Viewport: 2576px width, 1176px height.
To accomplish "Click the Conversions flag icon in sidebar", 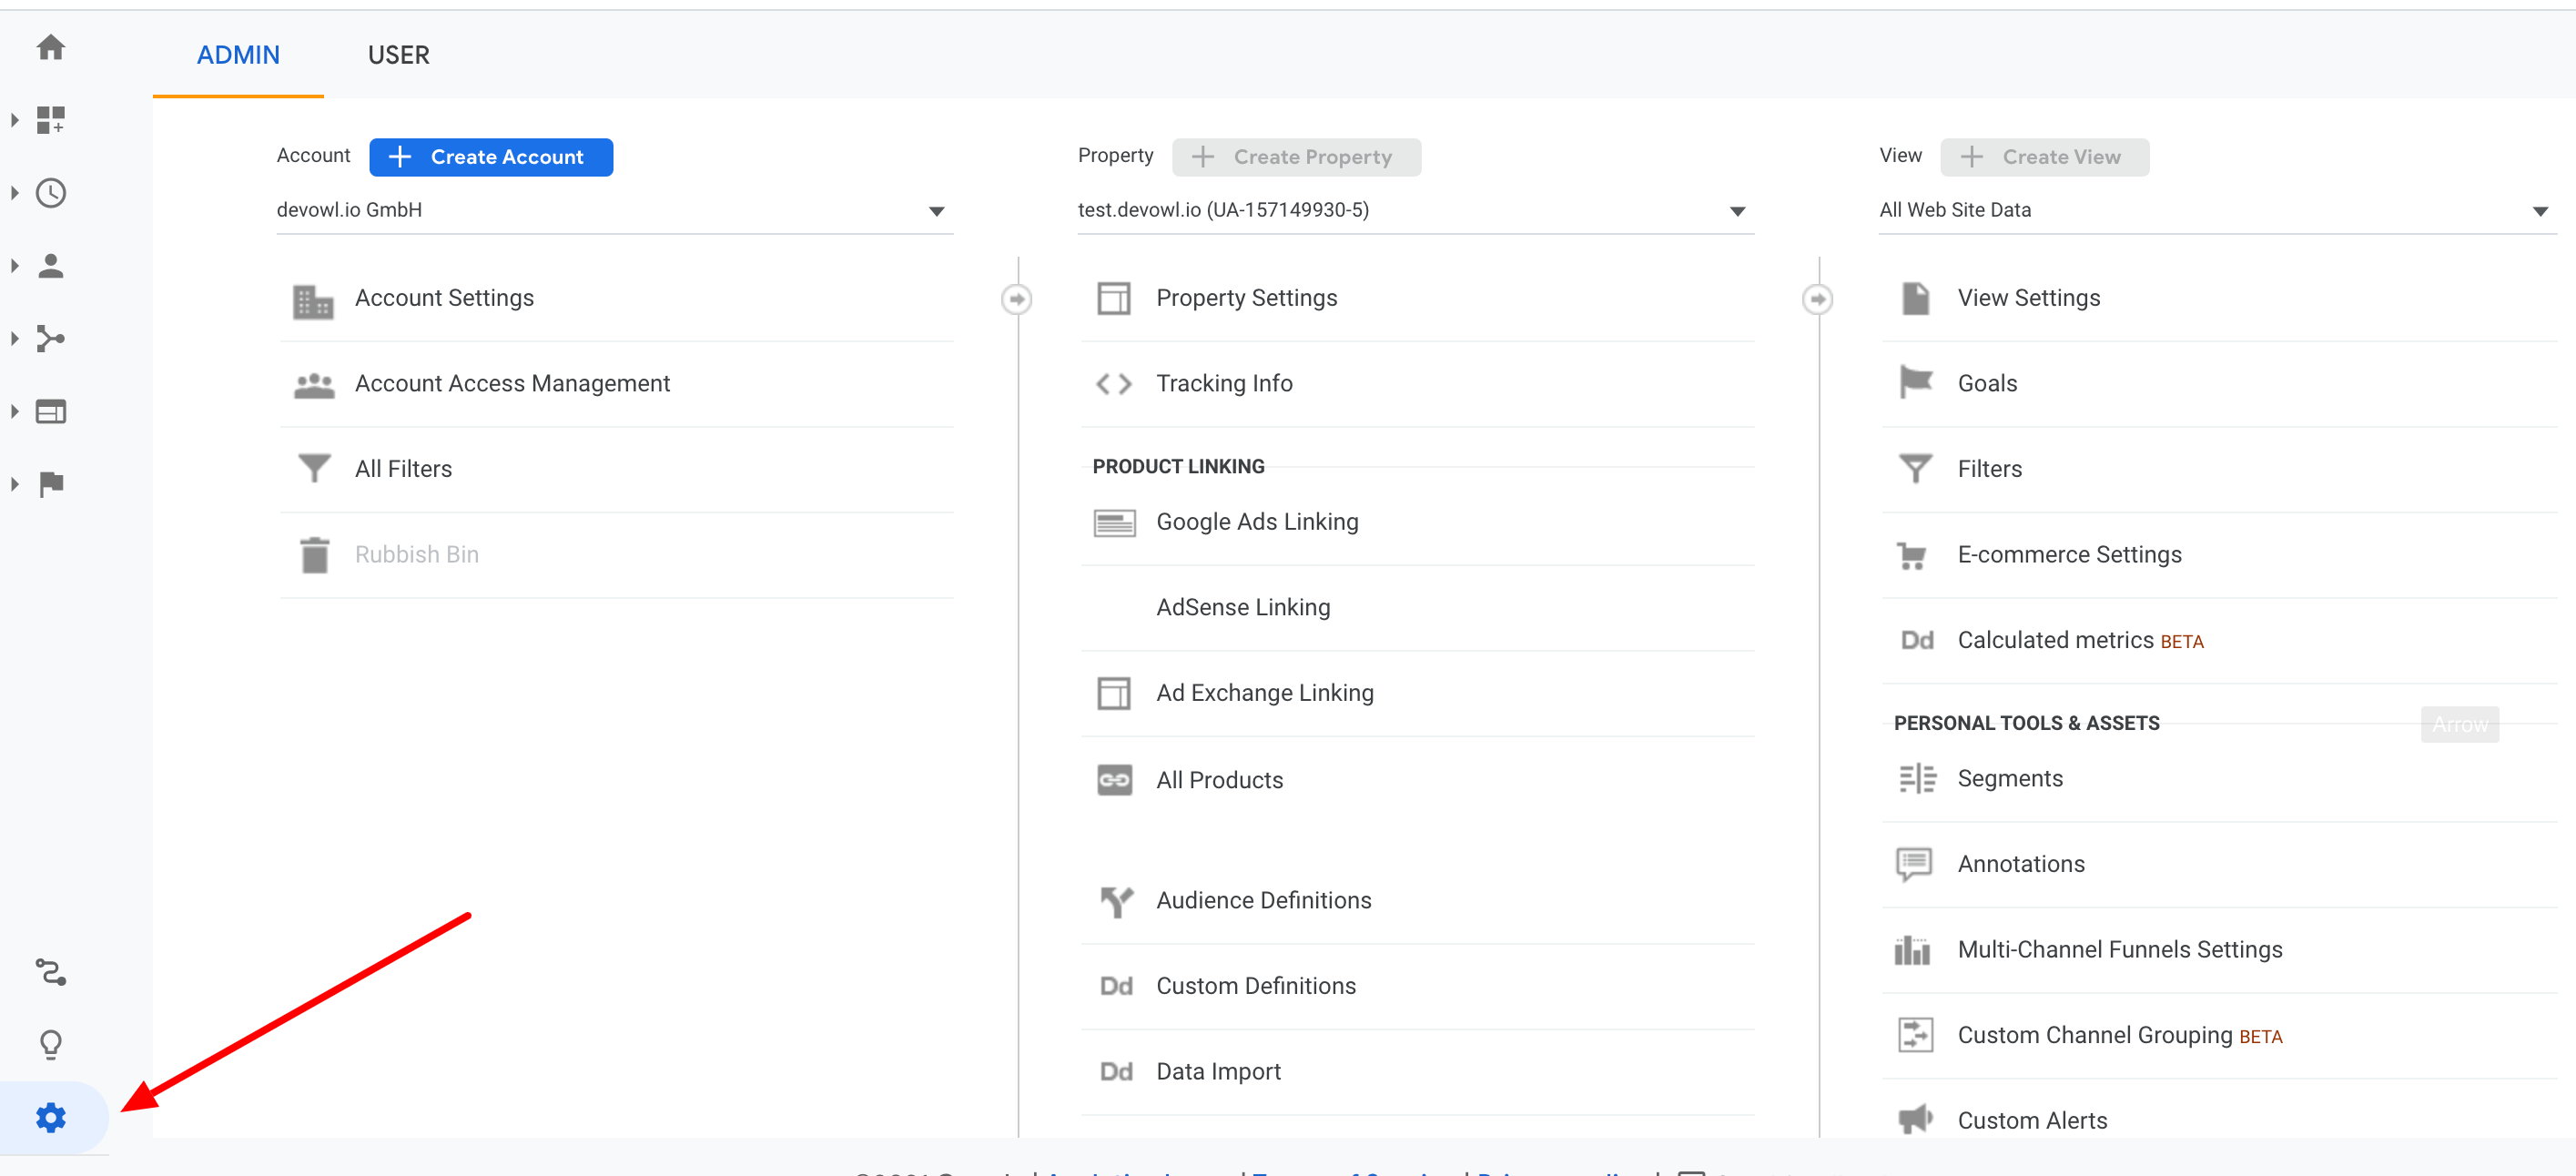I will (x=51, y=484).
